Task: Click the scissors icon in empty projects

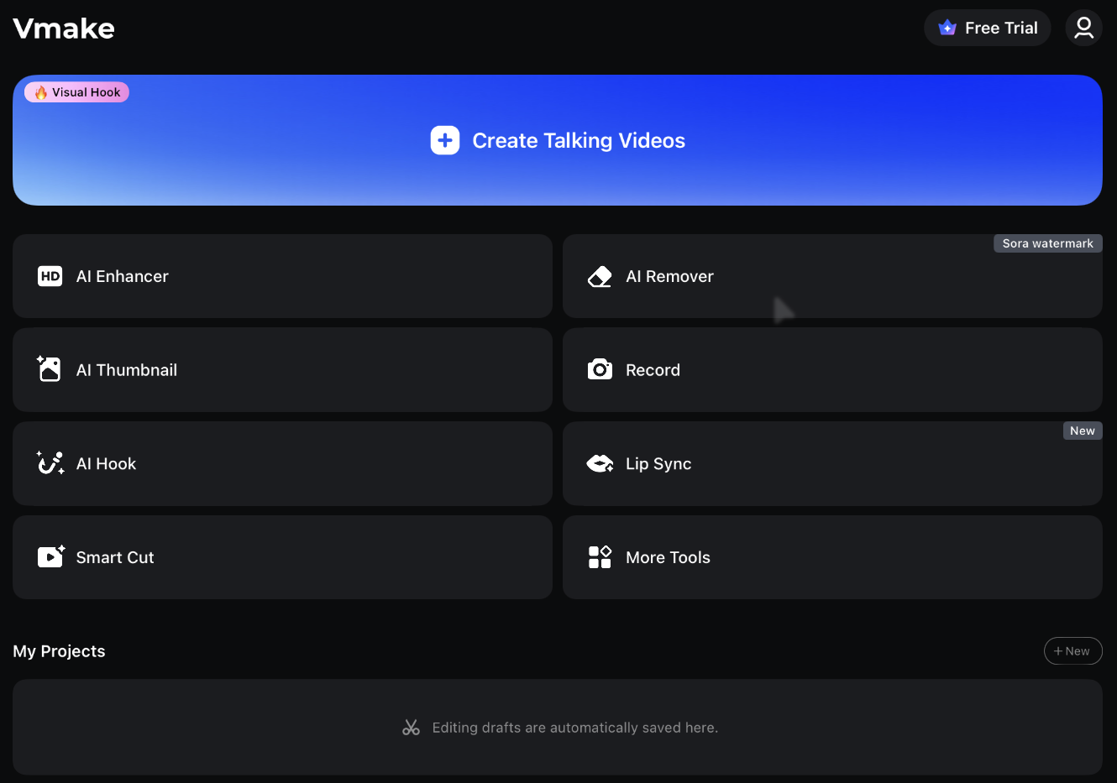Action: (x=411, y=728)
